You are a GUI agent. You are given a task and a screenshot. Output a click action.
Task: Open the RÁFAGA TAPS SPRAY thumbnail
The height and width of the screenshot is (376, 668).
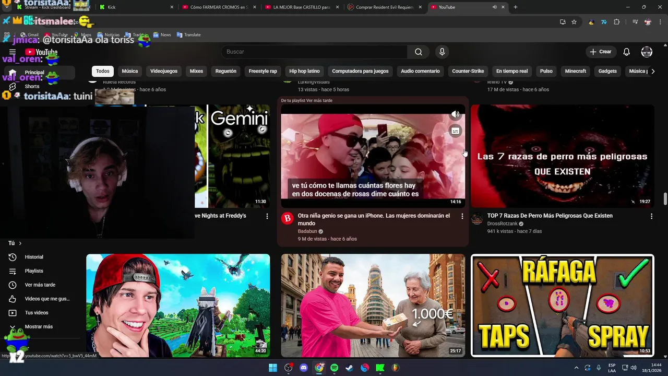563,305
